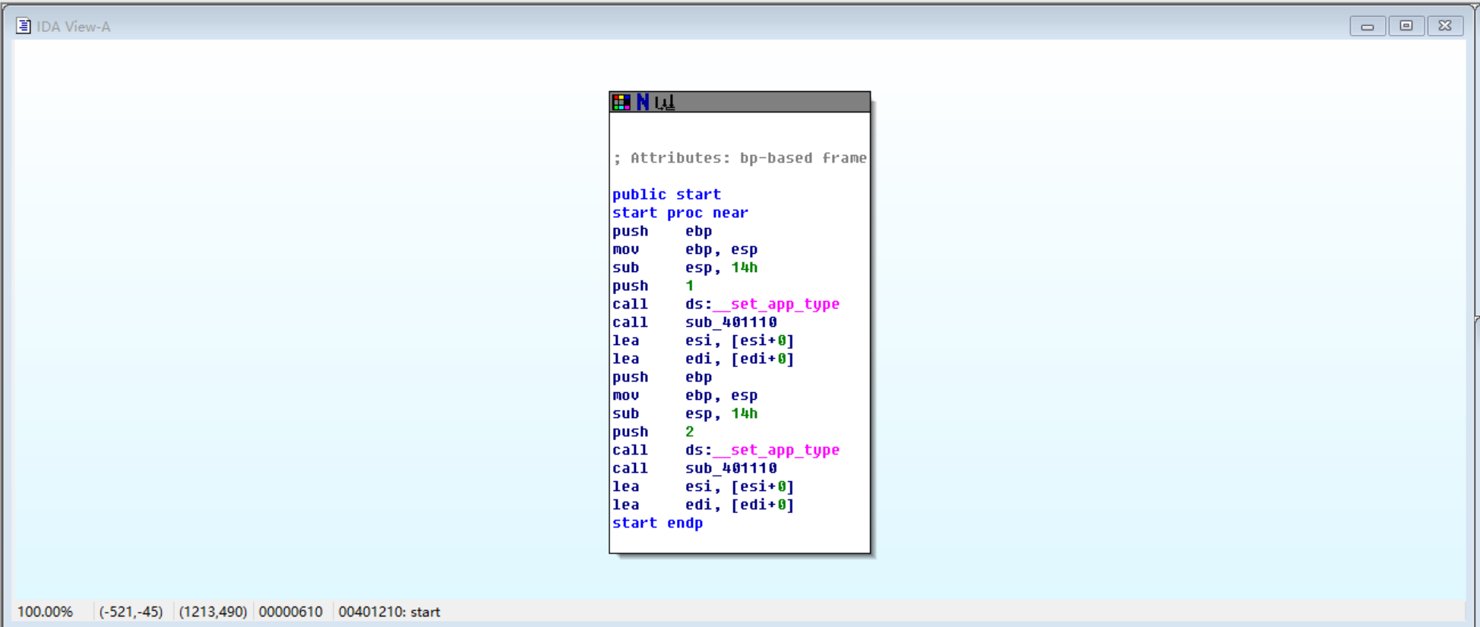Click the first 'push ebp' instruction
The width and height of the screenshot is (1480, 627).
pyautogui.click(x=662, y=231)
